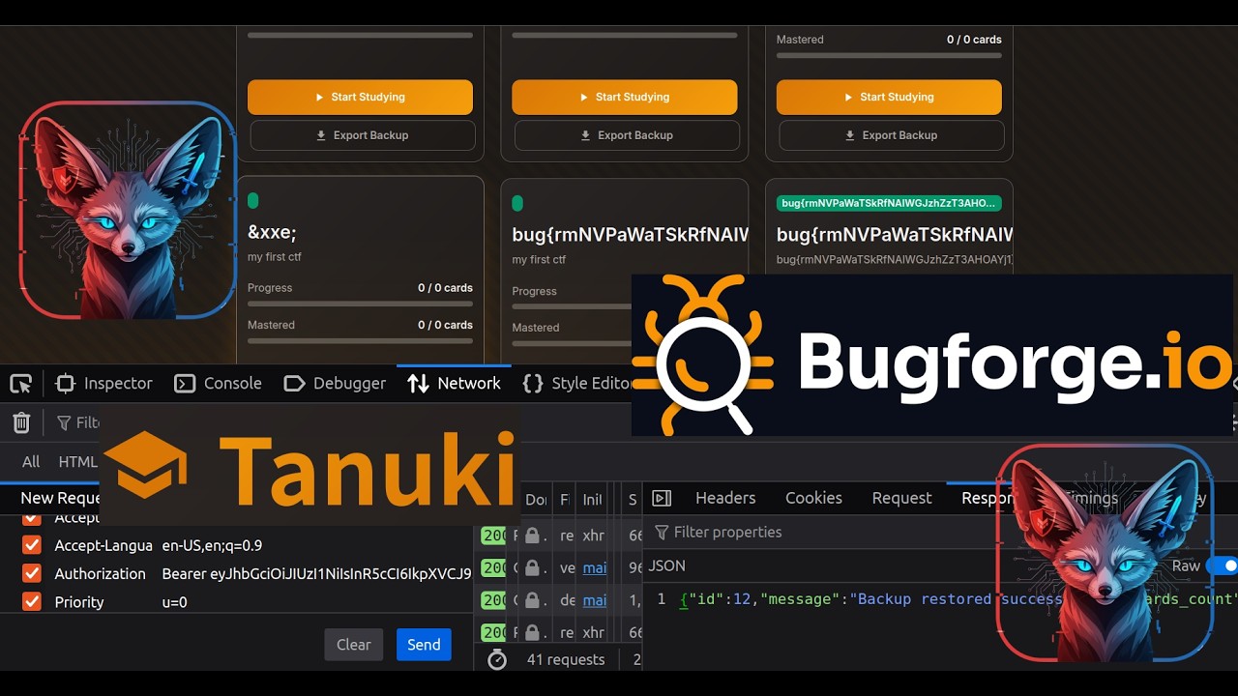The width and height of the screenshot is (1238, 696).
Task: Click the Network arrows icon
Action: tap(418, 384)
